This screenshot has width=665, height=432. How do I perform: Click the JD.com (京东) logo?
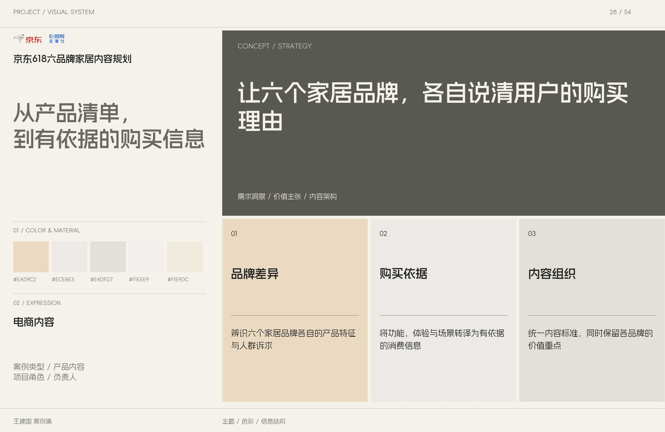(28, 39)
